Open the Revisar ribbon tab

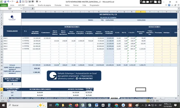pos(76,5)
